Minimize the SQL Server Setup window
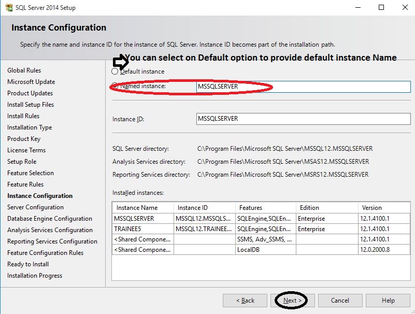 (x=358, y=7)
